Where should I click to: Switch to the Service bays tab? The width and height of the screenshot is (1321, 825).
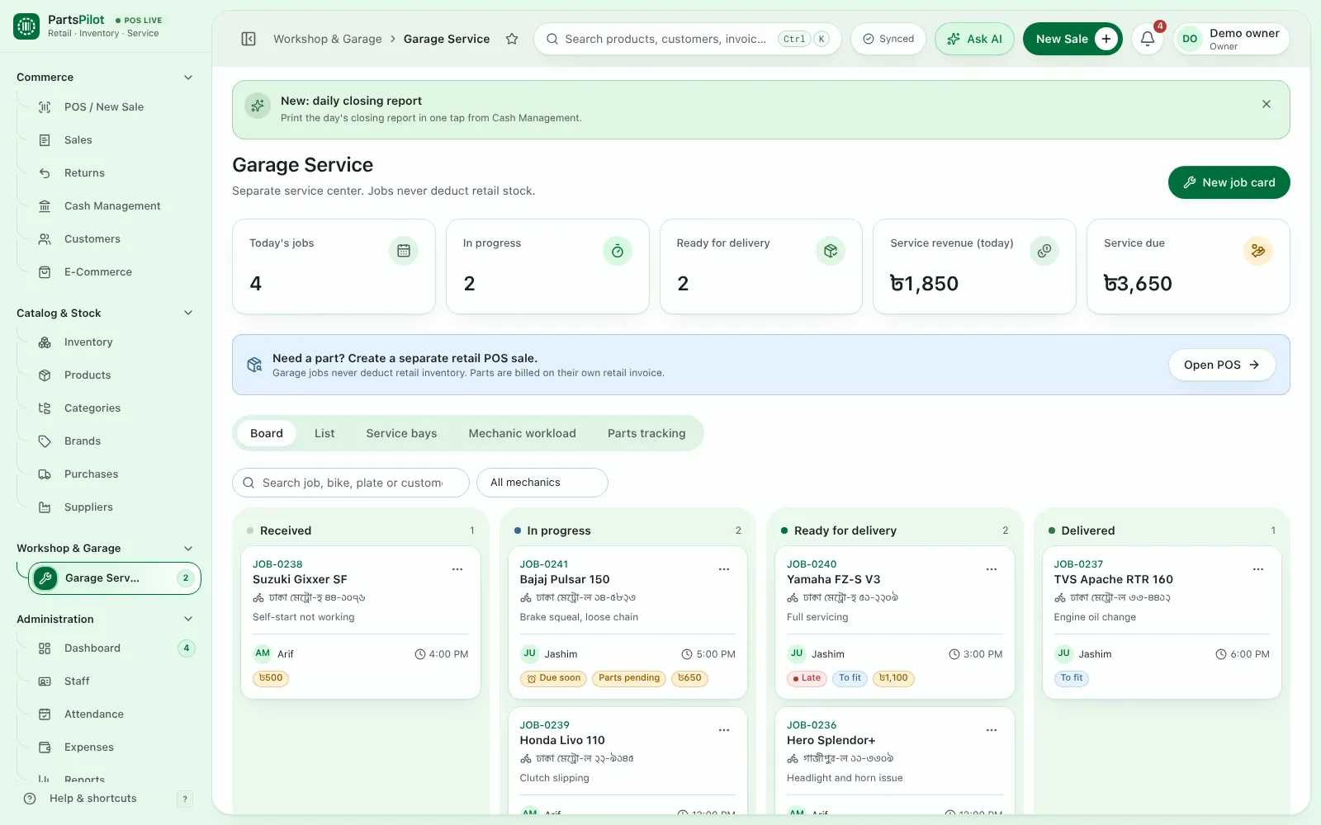(401, 433)
